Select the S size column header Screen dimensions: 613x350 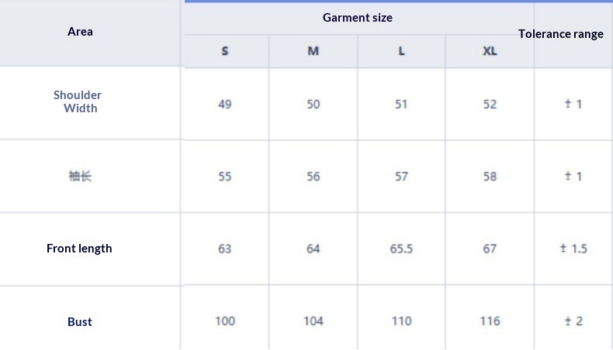point(225,51)
